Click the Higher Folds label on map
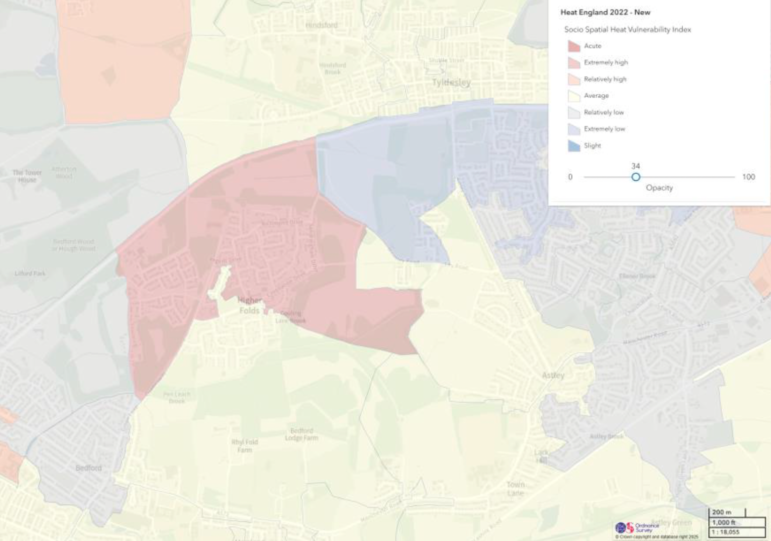Viewport: 771px width, 541px height. (249, 306)
